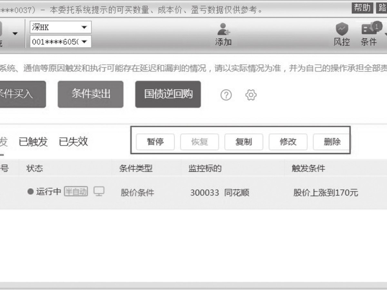The width and height of the screenshot is (387, 290).
Task: Click the 半自动 tag in the status row
Action: (x=76, y=191)
